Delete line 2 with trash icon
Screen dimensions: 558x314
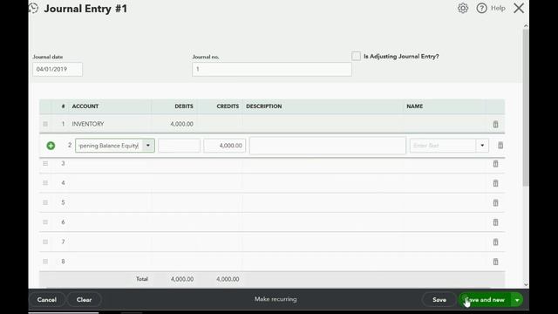500,146
